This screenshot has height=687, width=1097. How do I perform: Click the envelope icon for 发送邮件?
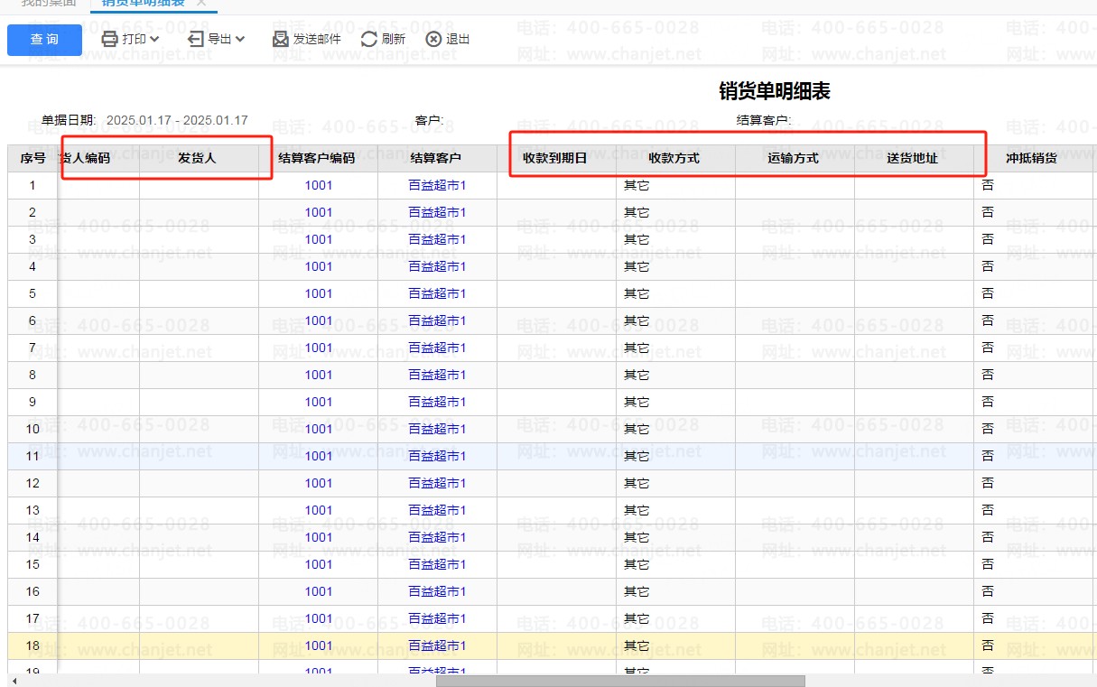click(x=281, y=39)
